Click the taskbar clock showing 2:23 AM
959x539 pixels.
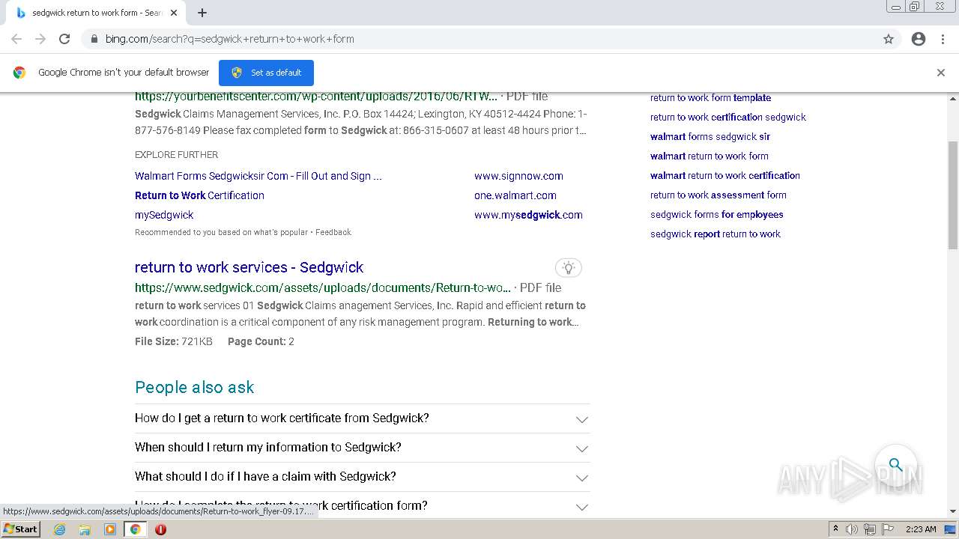921,529
